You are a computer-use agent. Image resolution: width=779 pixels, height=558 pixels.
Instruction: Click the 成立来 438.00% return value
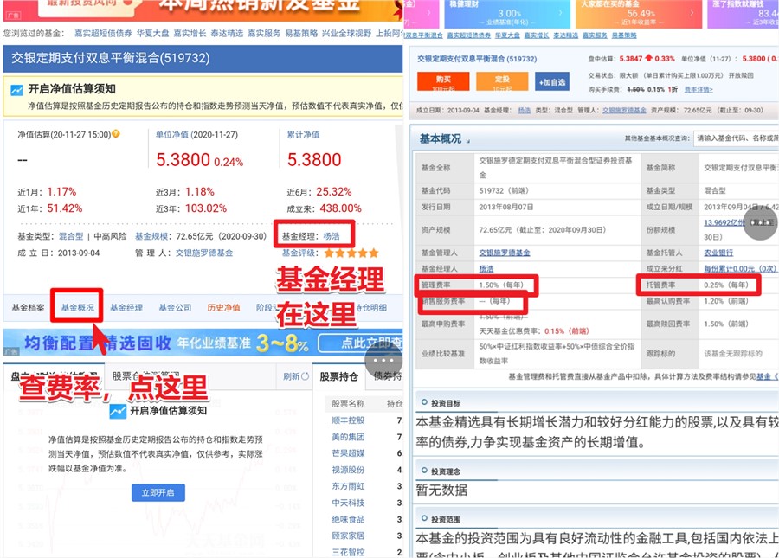point(340,208)
